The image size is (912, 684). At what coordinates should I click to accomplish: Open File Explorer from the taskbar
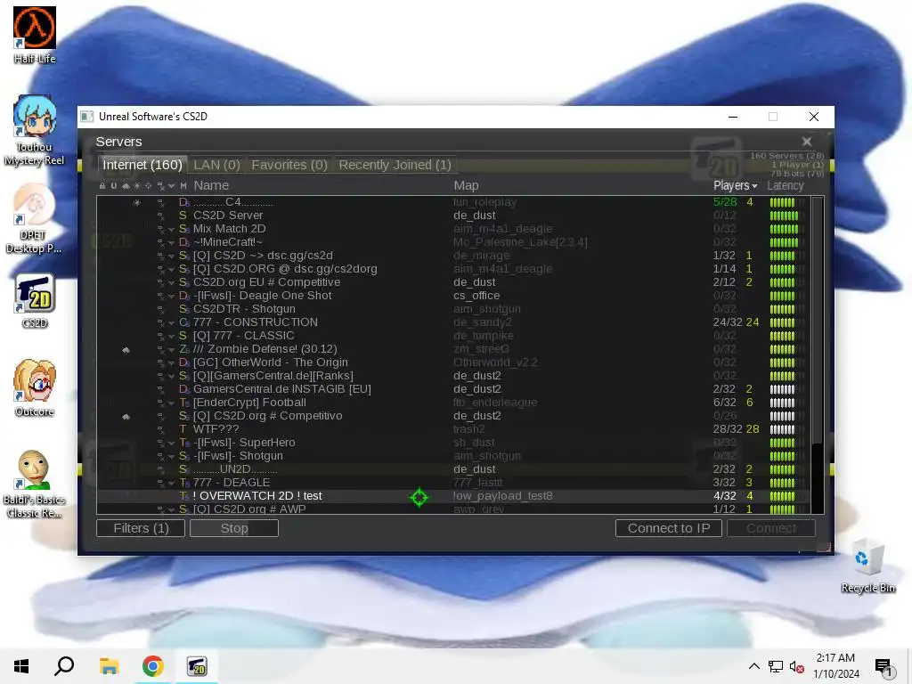pyautogui.click(x=109, y=666)
